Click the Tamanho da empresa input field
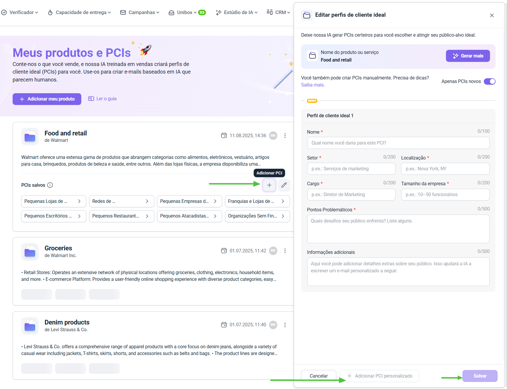 (445, 195)
